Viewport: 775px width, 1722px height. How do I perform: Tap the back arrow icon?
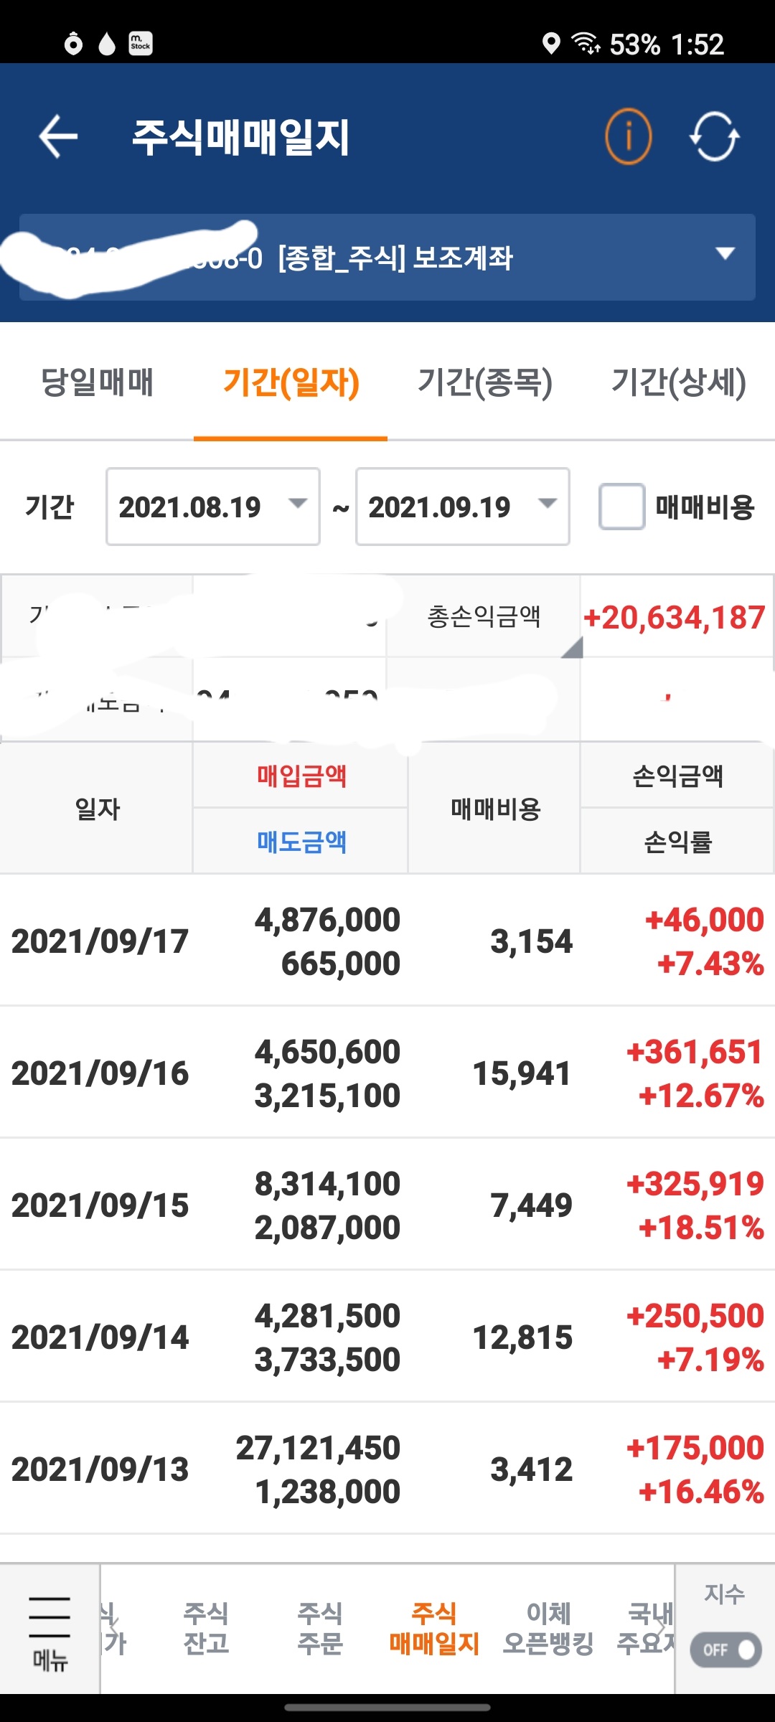(58, 136)
